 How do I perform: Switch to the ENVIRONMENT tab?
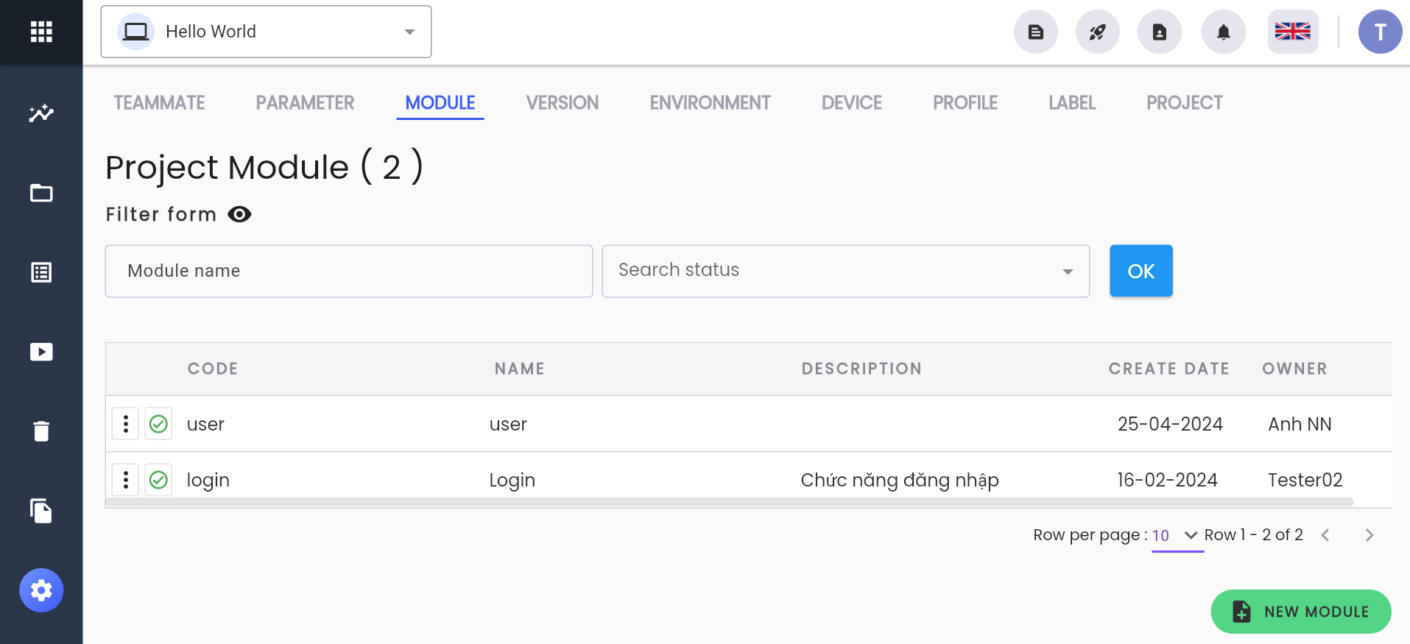click(x=711, y=103)
